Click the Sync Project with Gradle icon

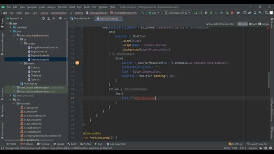pos(250,13)
